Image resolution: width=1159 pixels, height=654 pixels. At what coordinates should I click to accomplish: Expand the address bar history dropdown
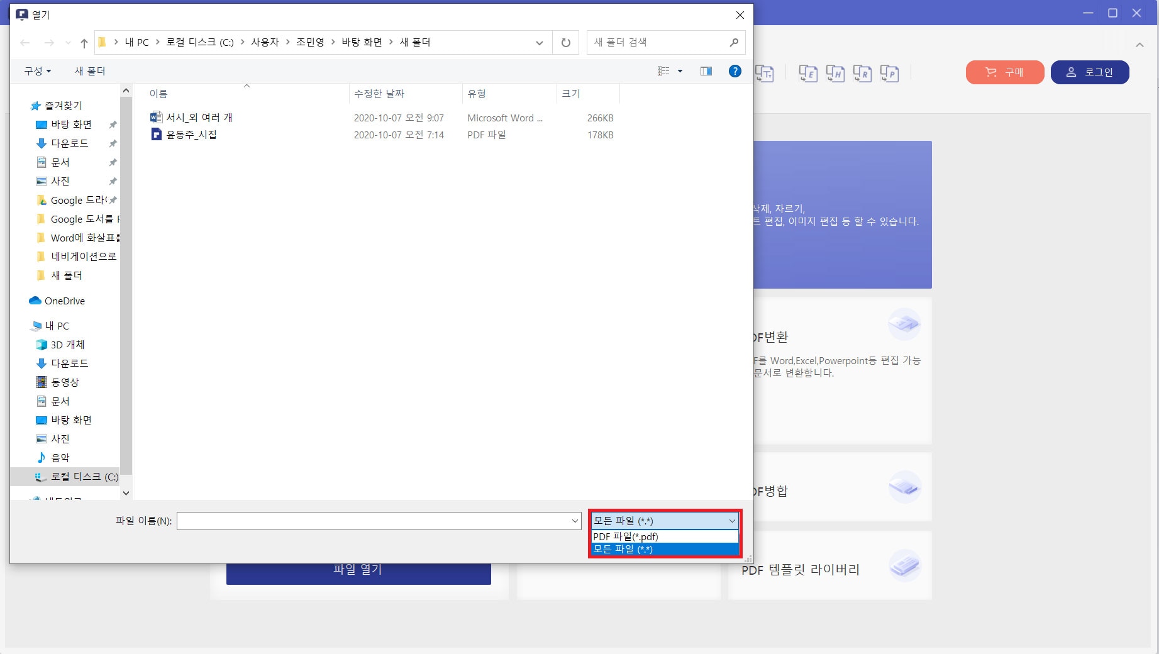click(540, 43)
